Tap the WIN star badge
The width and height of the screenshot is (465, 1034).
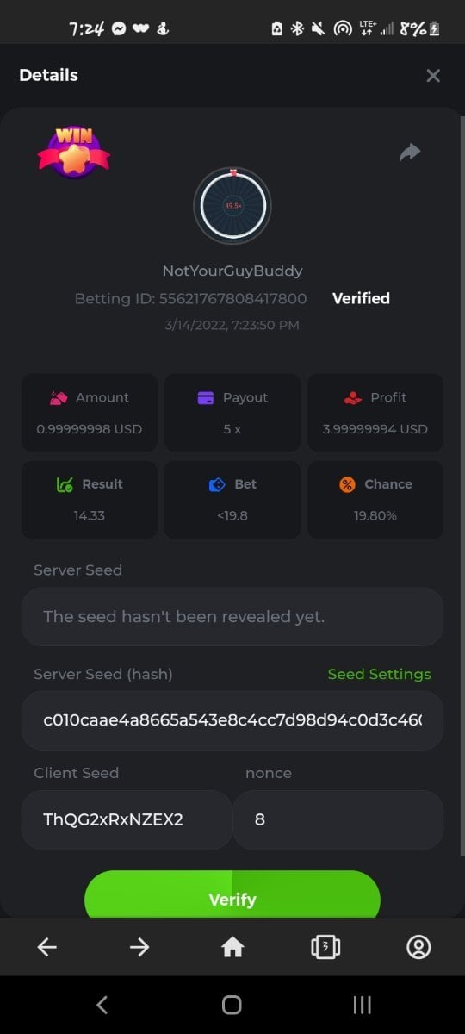(x=73, y=153)
